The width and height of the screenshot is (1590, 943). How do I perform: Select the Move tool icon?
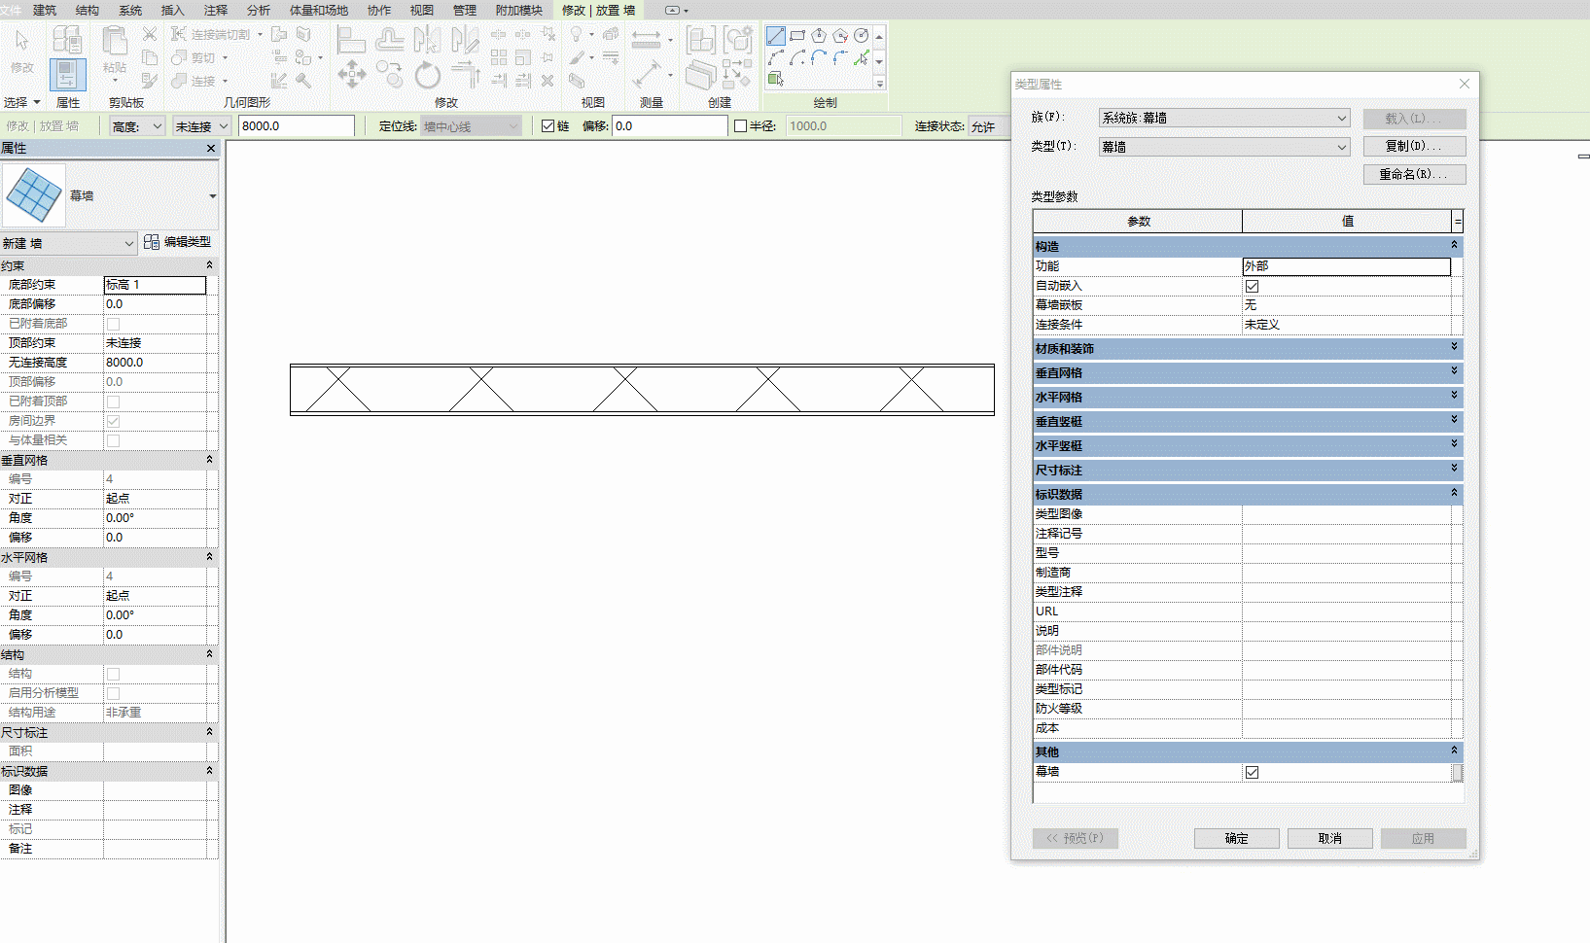[x=351, y=74]
